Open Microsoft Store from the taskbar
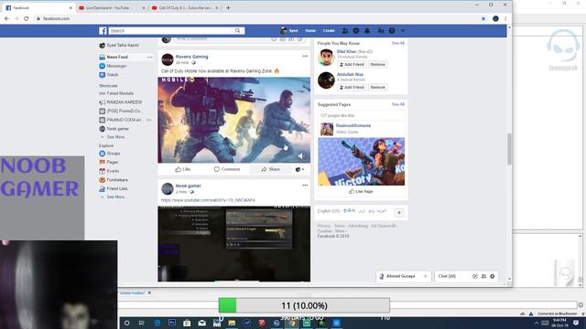 click(187, 323)
